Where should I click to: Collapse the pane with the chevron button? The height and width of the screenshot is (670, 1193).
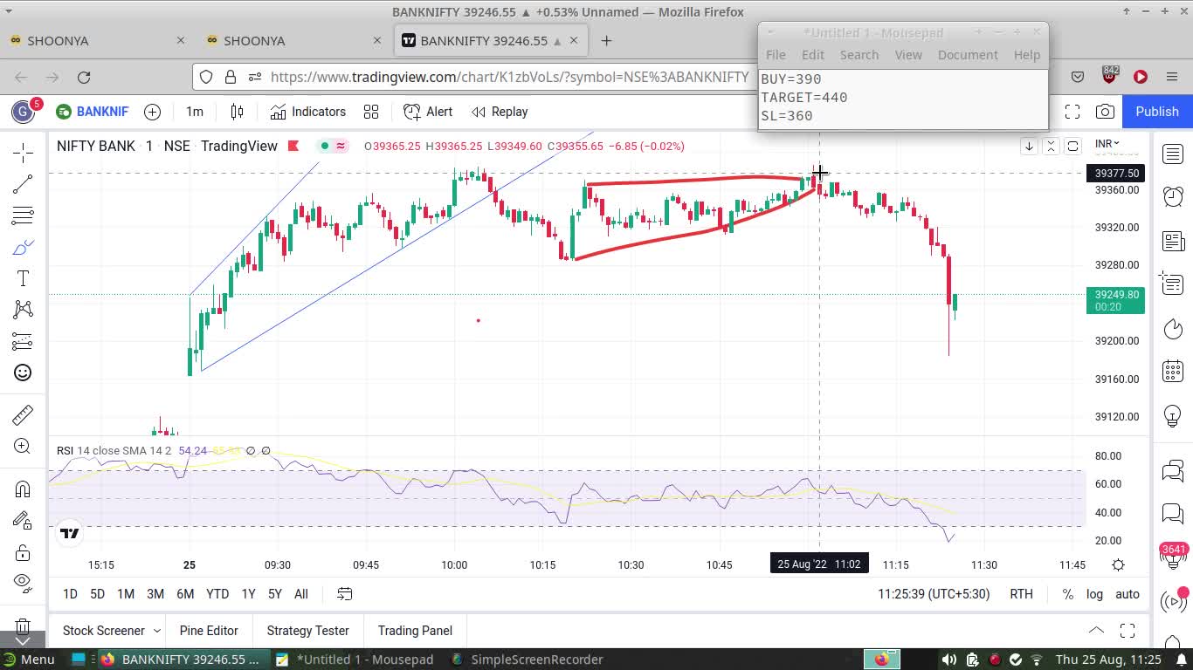click(1051, 146)
